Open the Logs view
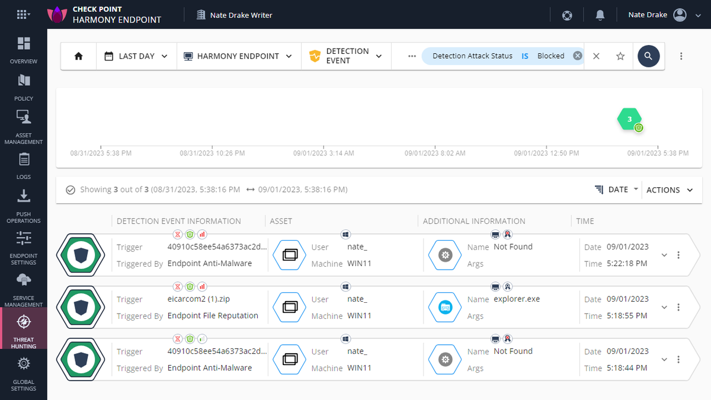Image resolution: width=711 pixels, height=400 pixels. point(24,164)
